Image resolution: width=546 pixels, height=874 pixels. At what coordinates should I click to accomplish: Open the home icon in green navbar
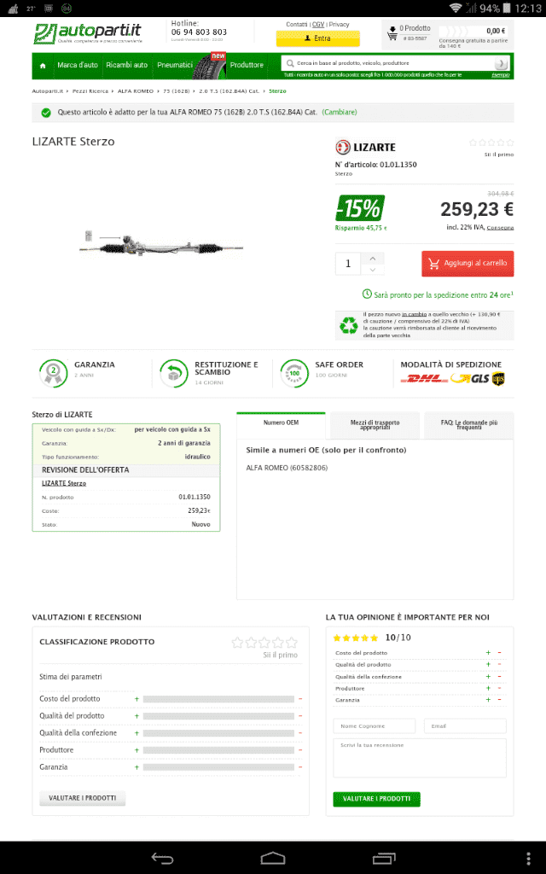[x=43, y=65]
